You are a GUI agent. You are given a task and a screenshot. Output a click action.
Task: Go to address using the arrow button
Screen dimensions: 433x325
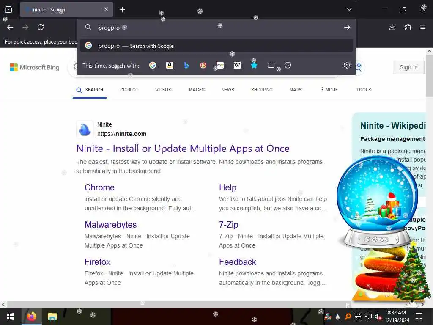click(347, 28)
